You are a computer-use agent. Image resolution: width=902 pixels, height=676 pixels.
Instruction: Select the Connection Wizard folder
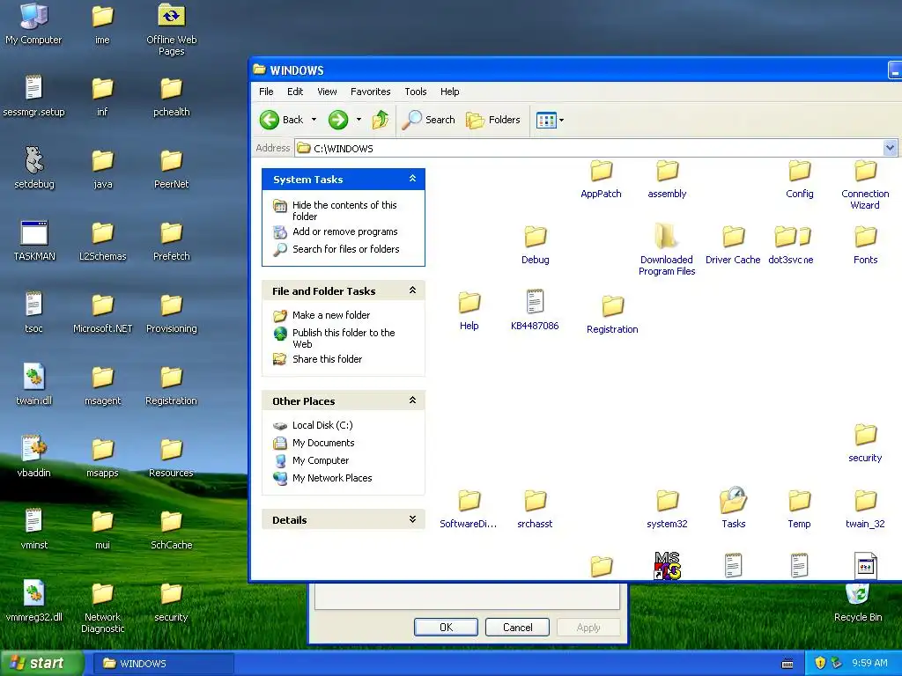tap(865, 185)
